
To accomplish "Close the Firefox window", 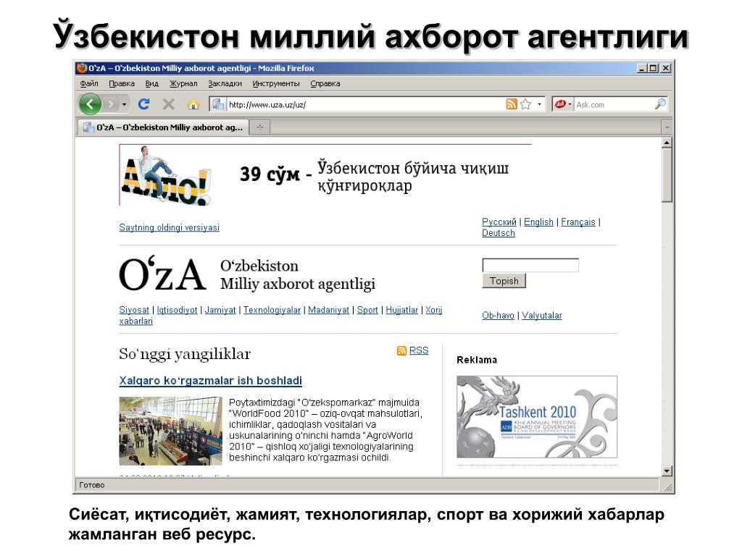I will pos(665,68).
